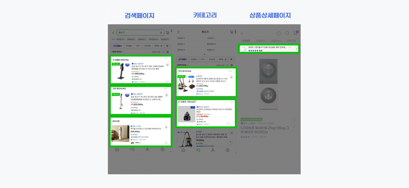Select the 교환/반품 tab
This screenshot has width=409, height=188.
291,41
